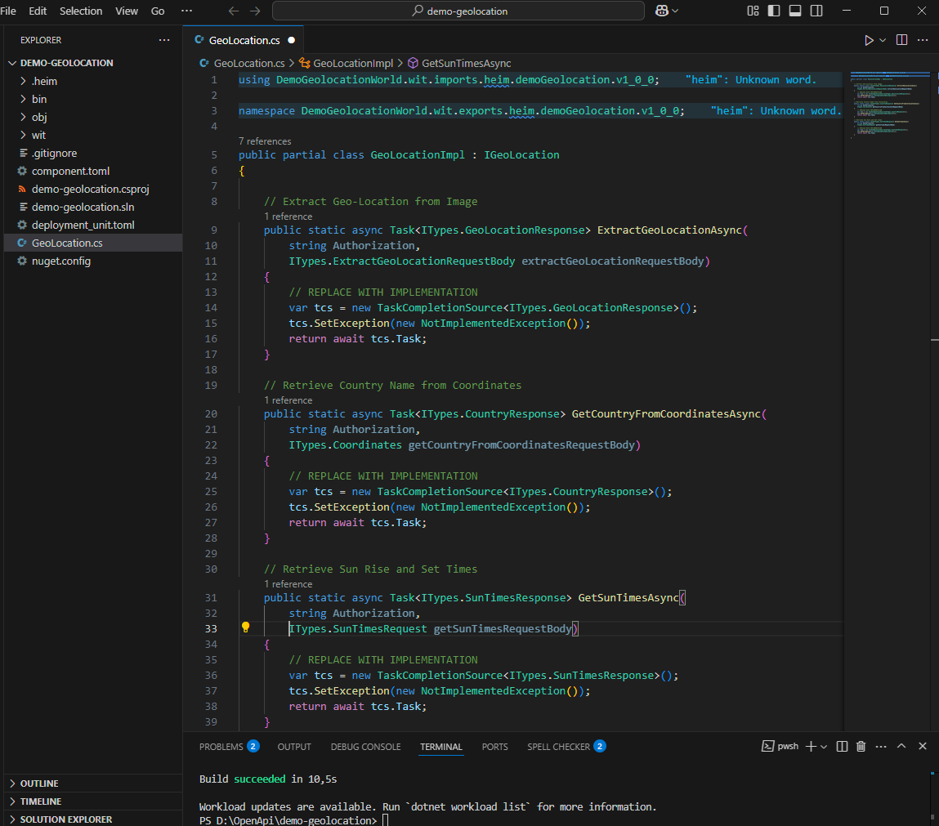Viewport: 939px width, 826px height.
Task: Click the Customize Layout icon
Action: (753, 11)
